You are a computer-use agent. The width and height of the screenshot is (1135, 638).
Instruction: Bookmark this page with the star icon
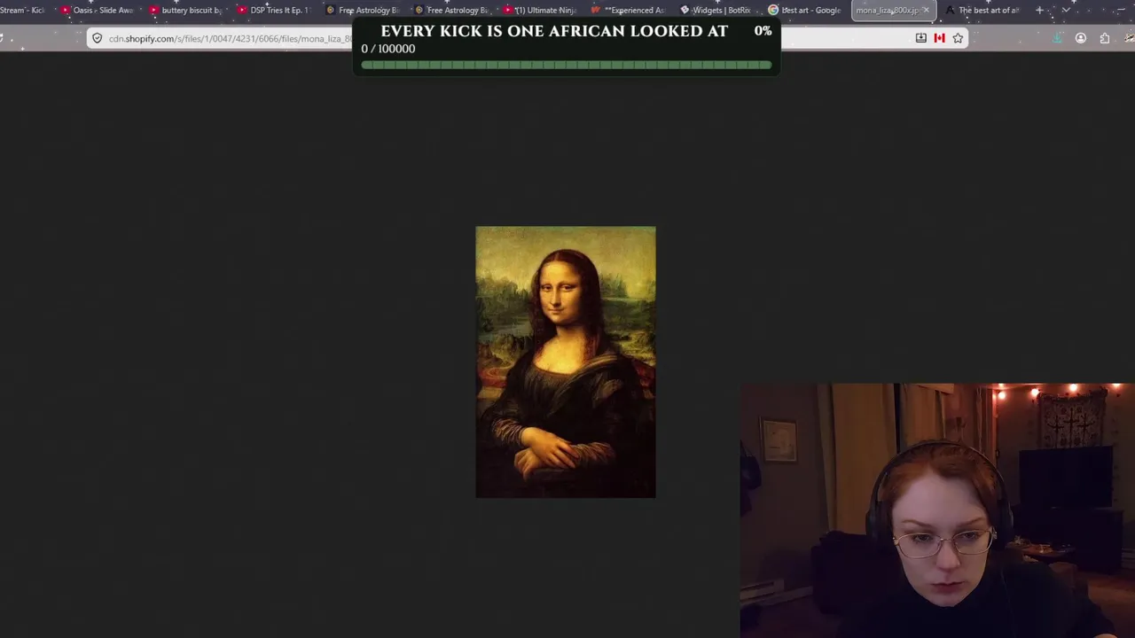tap(958, 38)
